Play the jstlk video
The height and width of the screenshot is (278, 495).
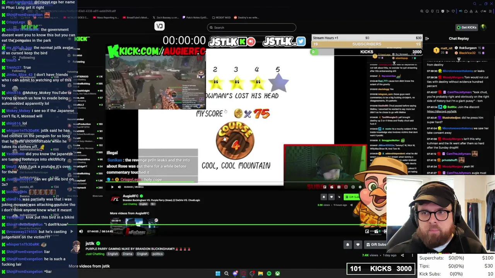point(72,232)
